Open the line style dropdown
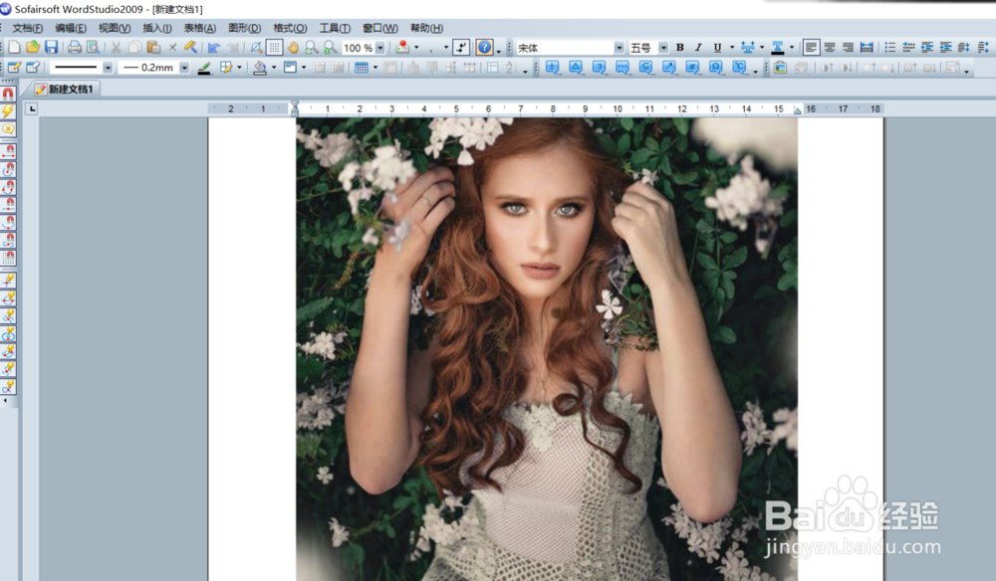Screen dimensions: 996x581 [108, 68]
